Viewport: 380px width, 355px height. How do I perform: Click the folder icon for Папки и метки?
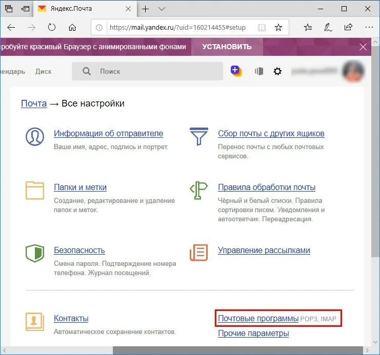point(35,191)
